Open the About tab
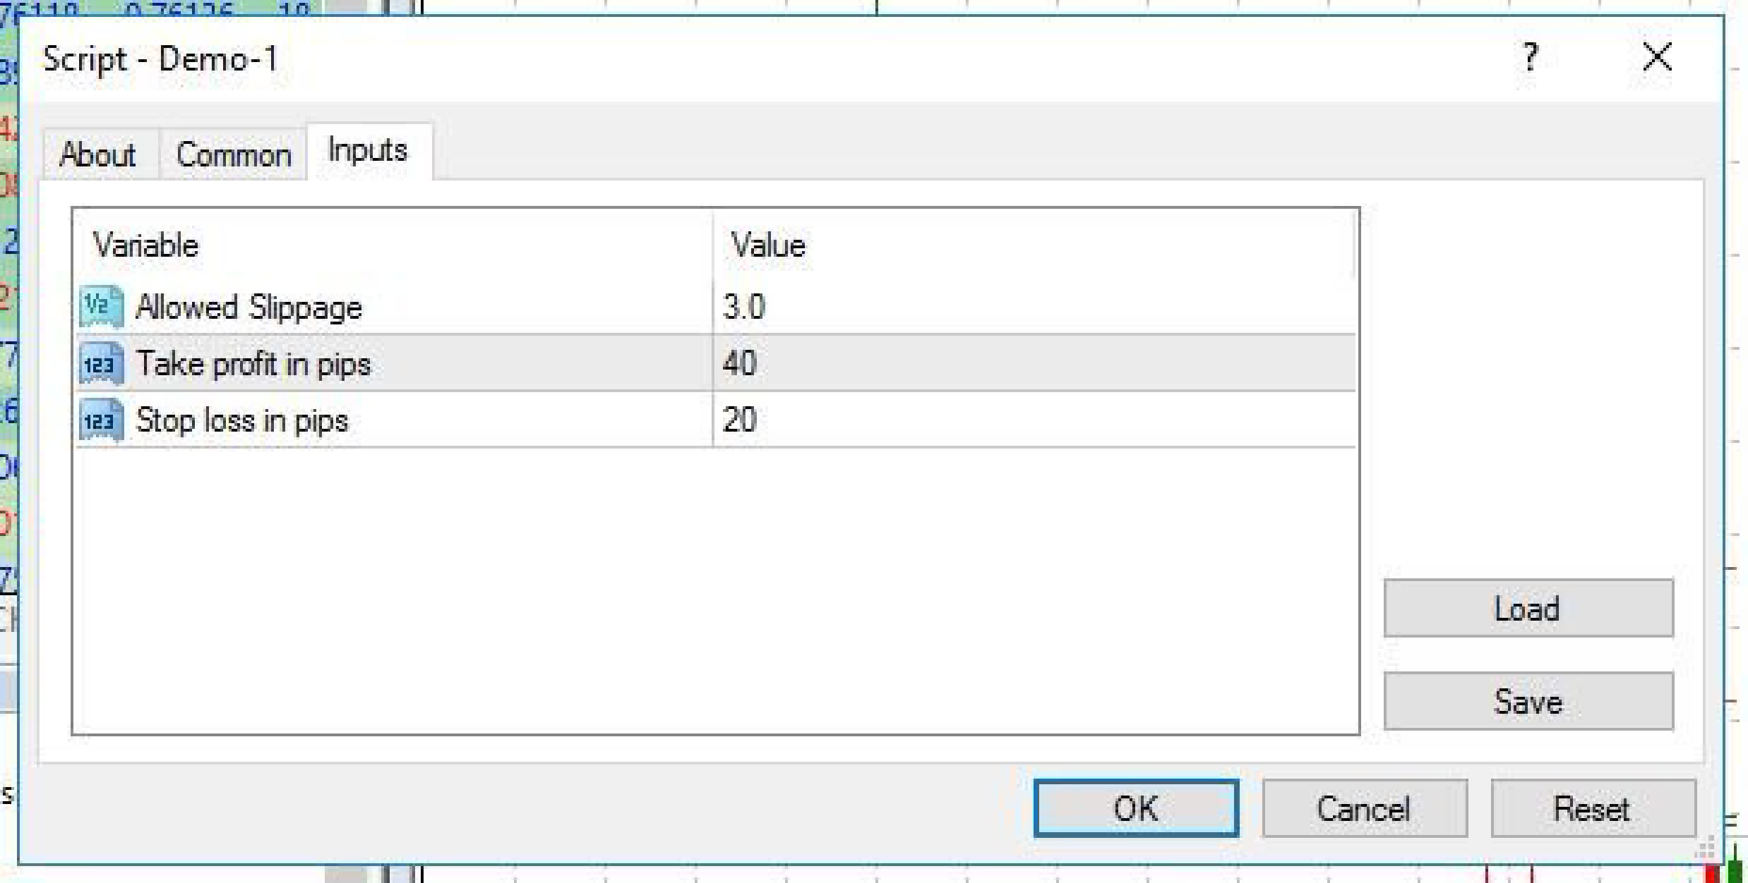Screen dimensions: 1748x883 (x=99, y=154)
